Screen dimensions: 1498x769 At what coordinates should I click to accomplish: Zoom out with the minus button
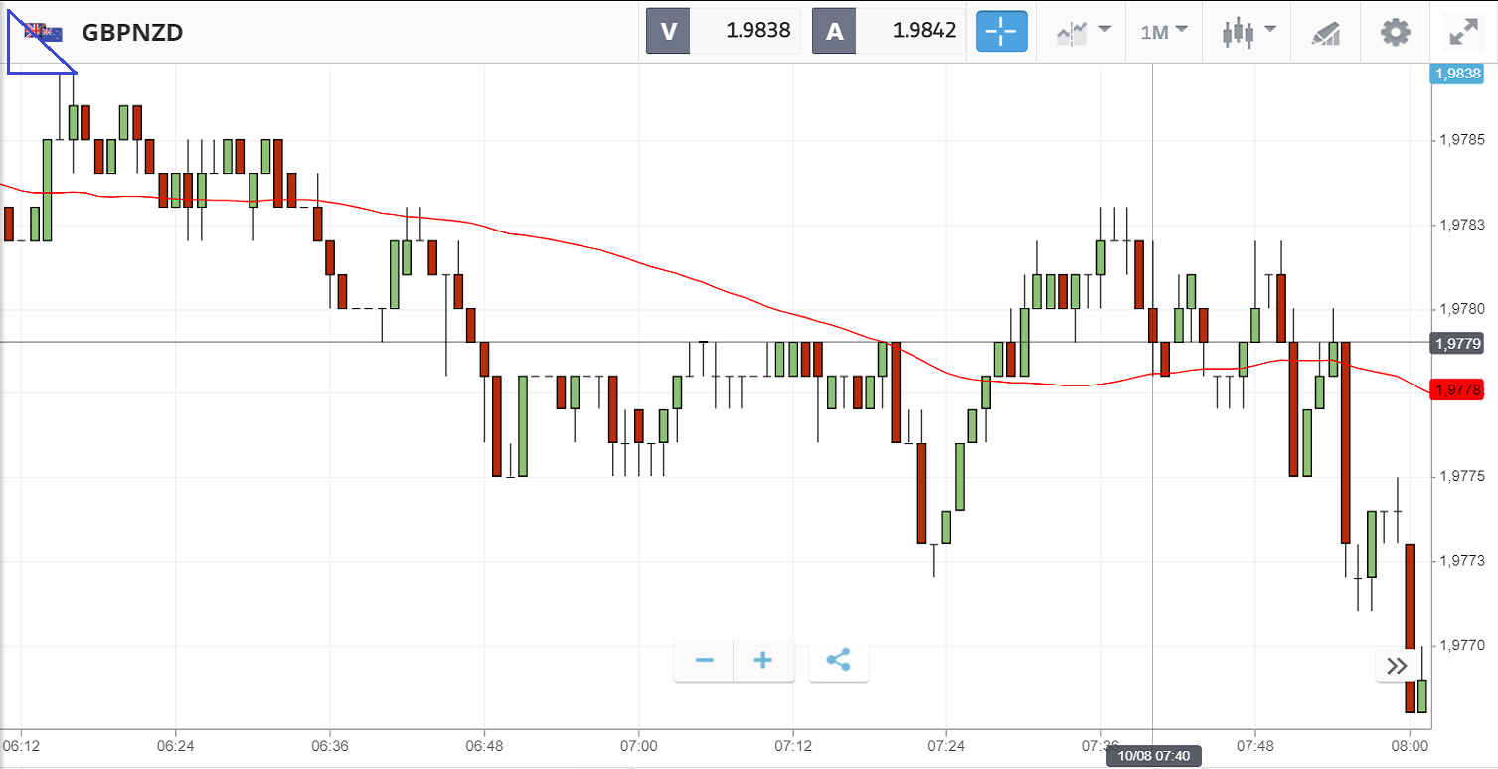tap(705, 661)
